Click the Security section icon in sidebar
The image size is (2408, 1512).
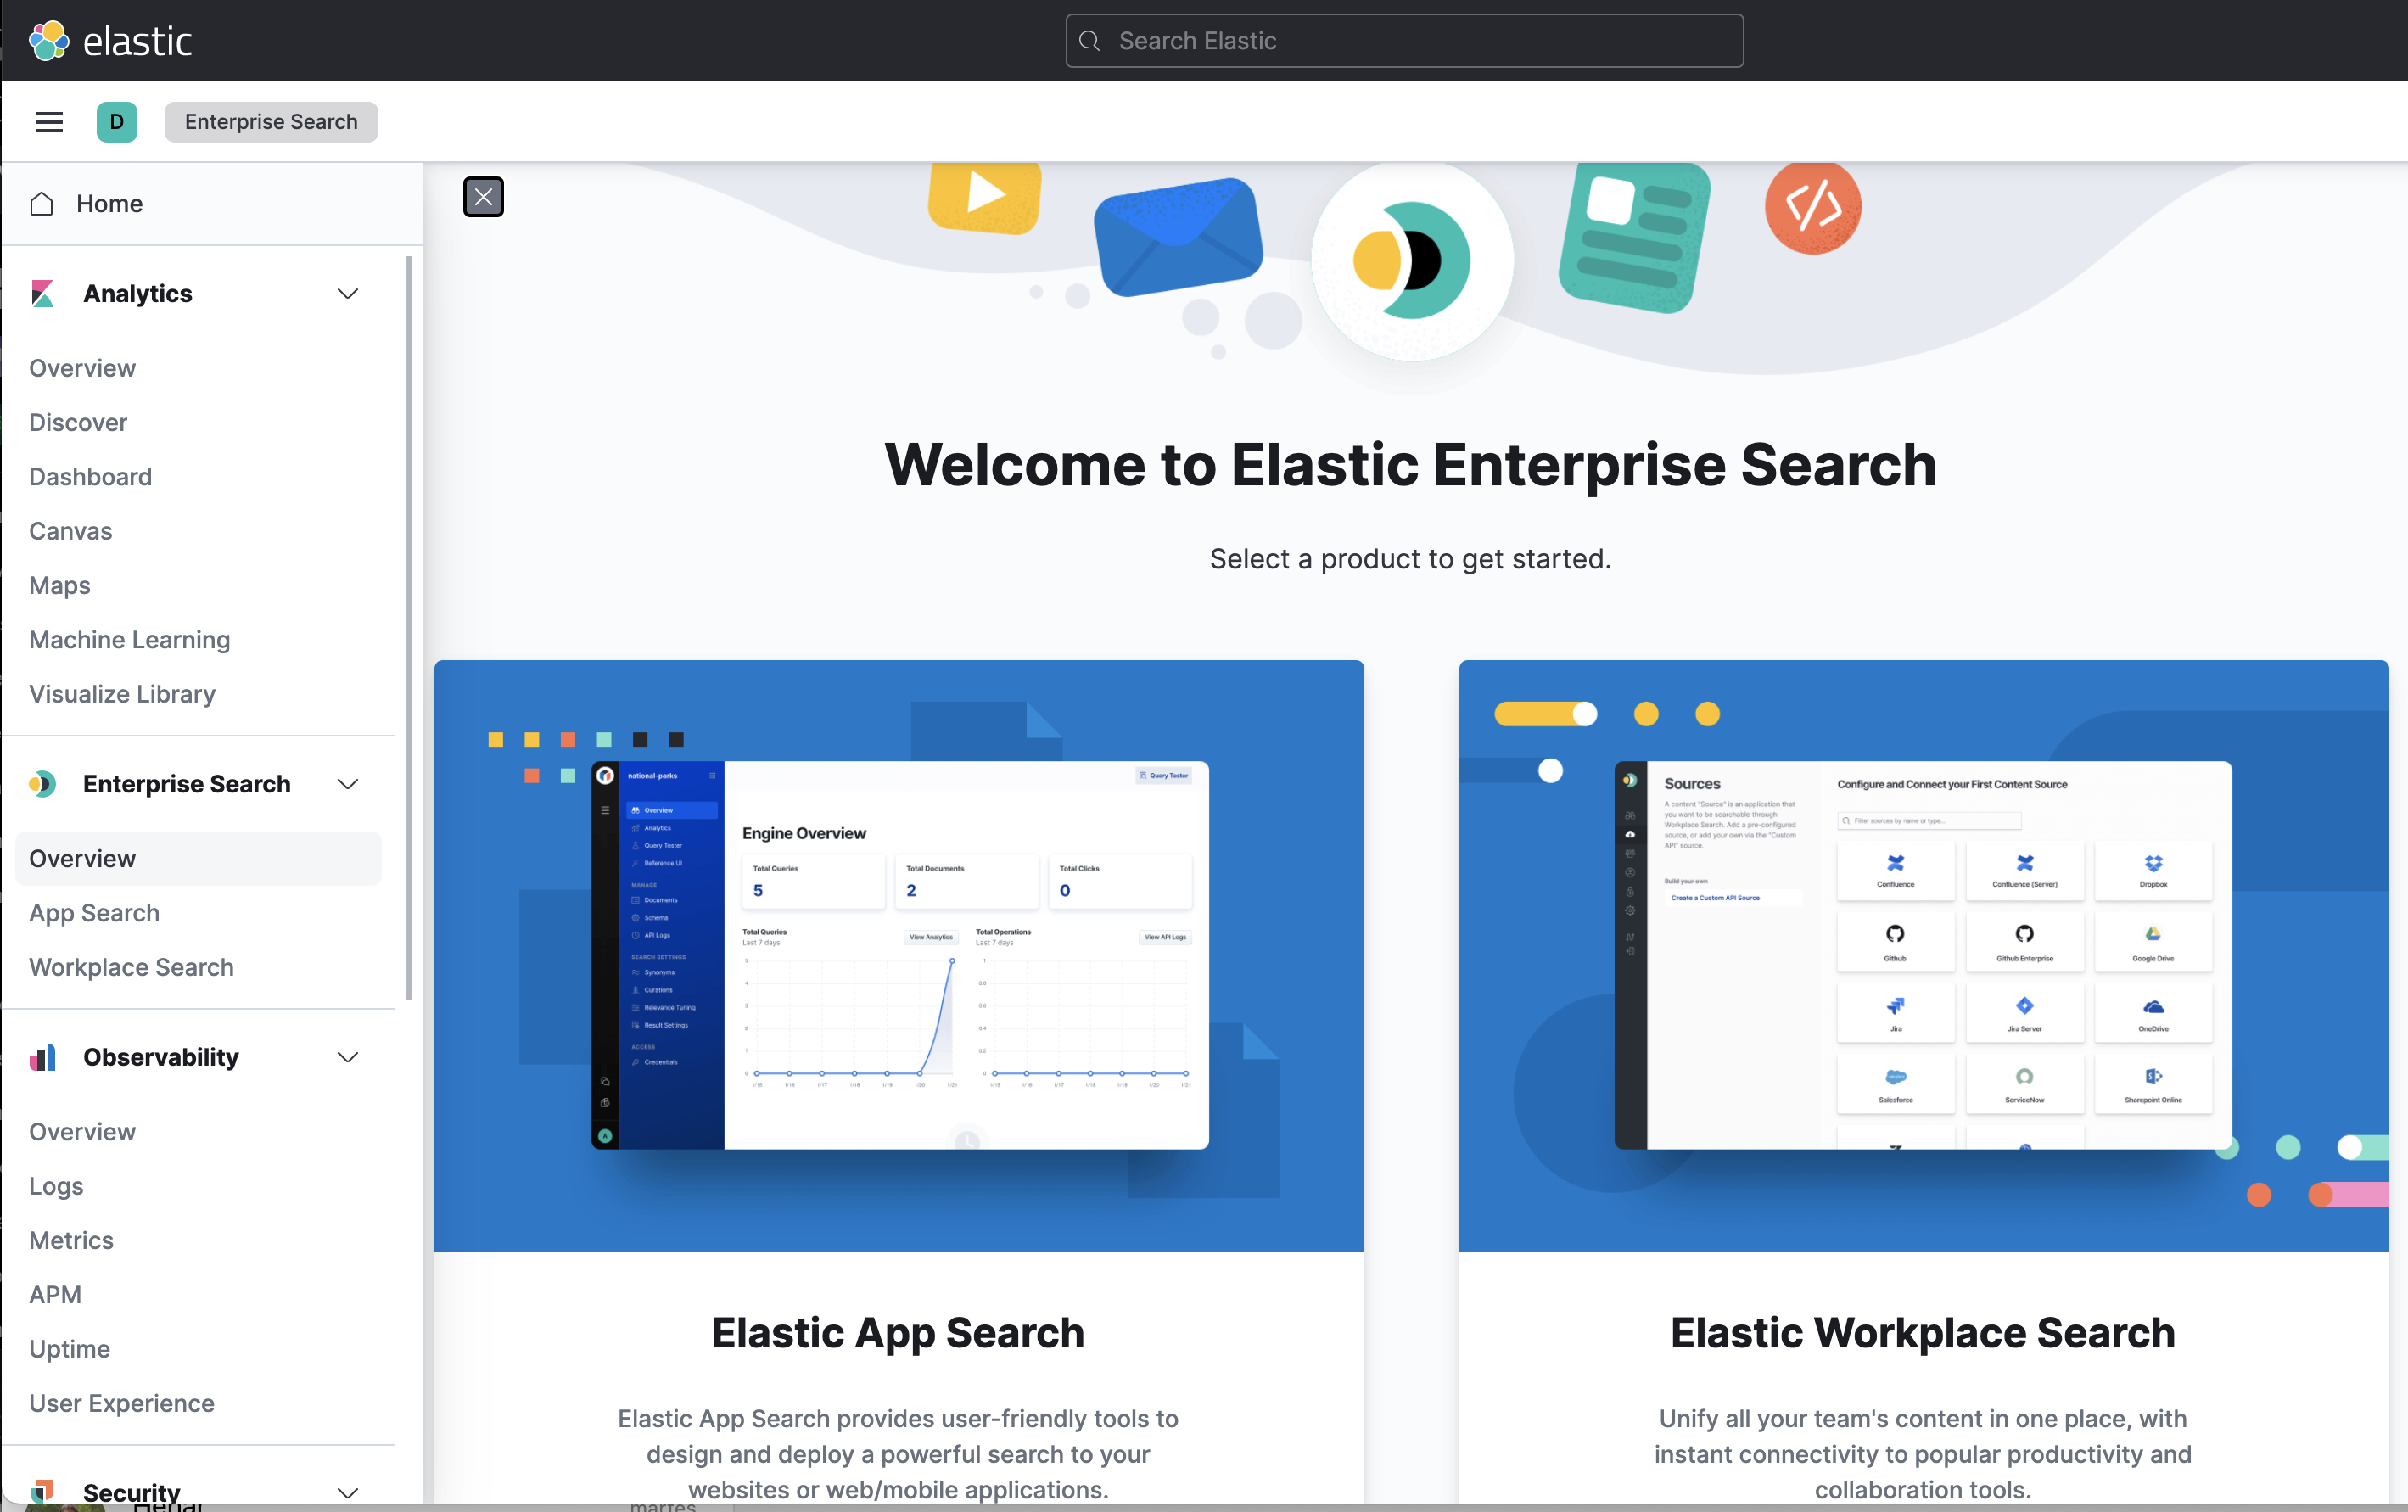coord(42,1491)
